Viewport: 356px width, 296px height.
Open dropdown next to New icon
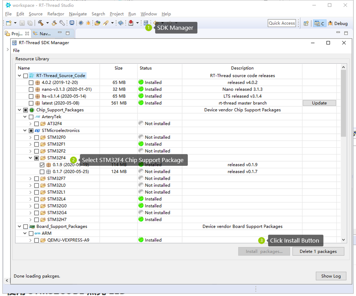[15, 23]
